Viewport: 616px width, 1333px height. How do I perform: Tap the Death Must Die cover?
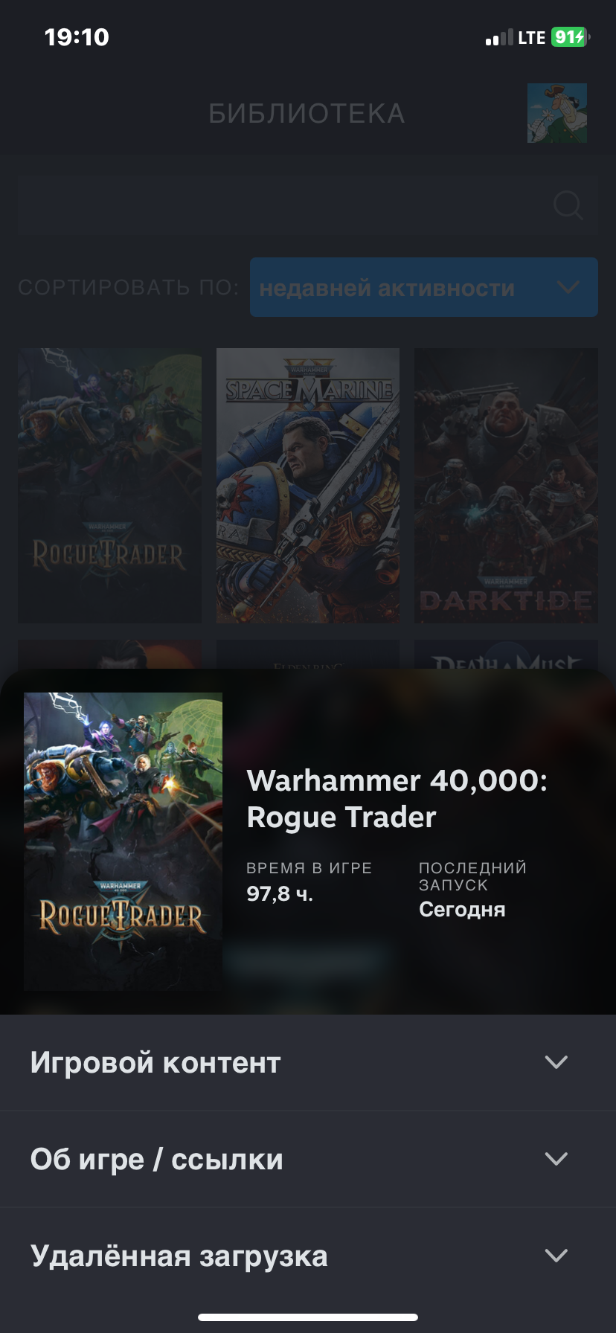point(506,655)
